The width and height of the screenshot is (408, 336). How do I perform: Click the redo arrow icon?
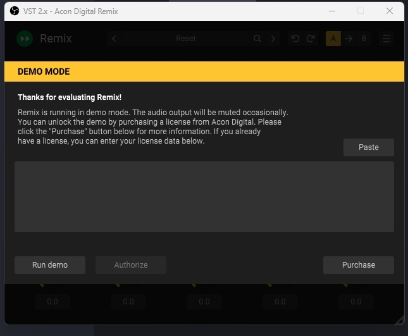point(311,39)
